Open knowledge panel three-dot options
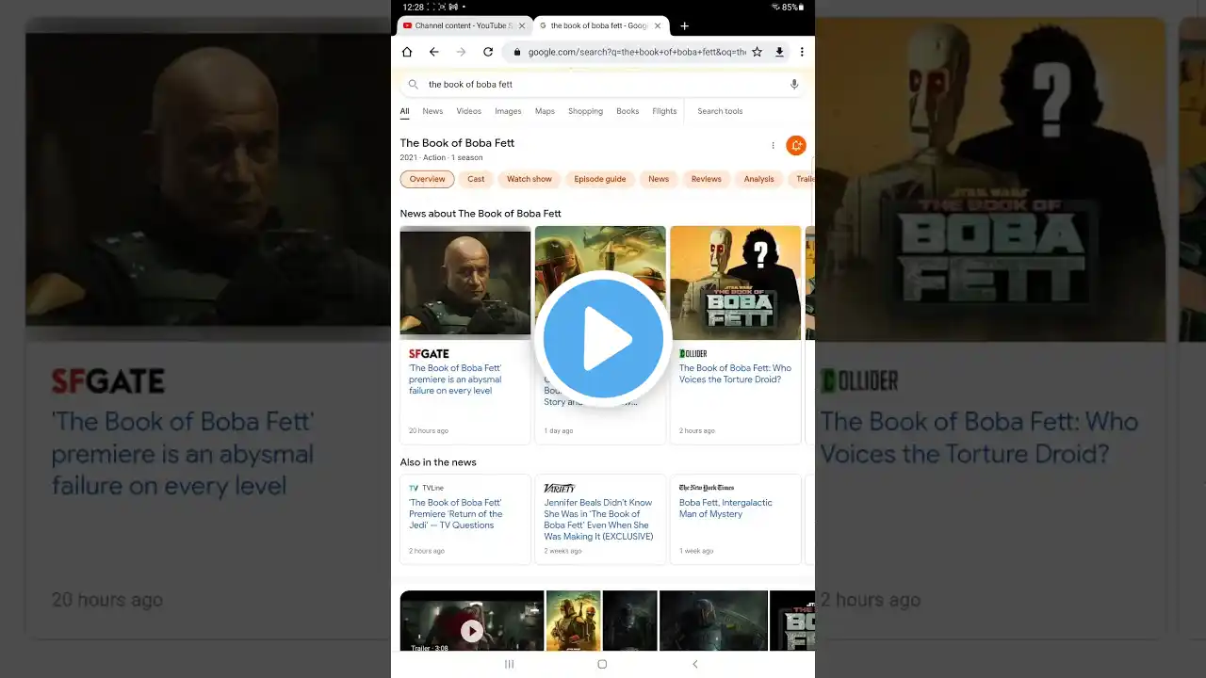 [773, 145]
